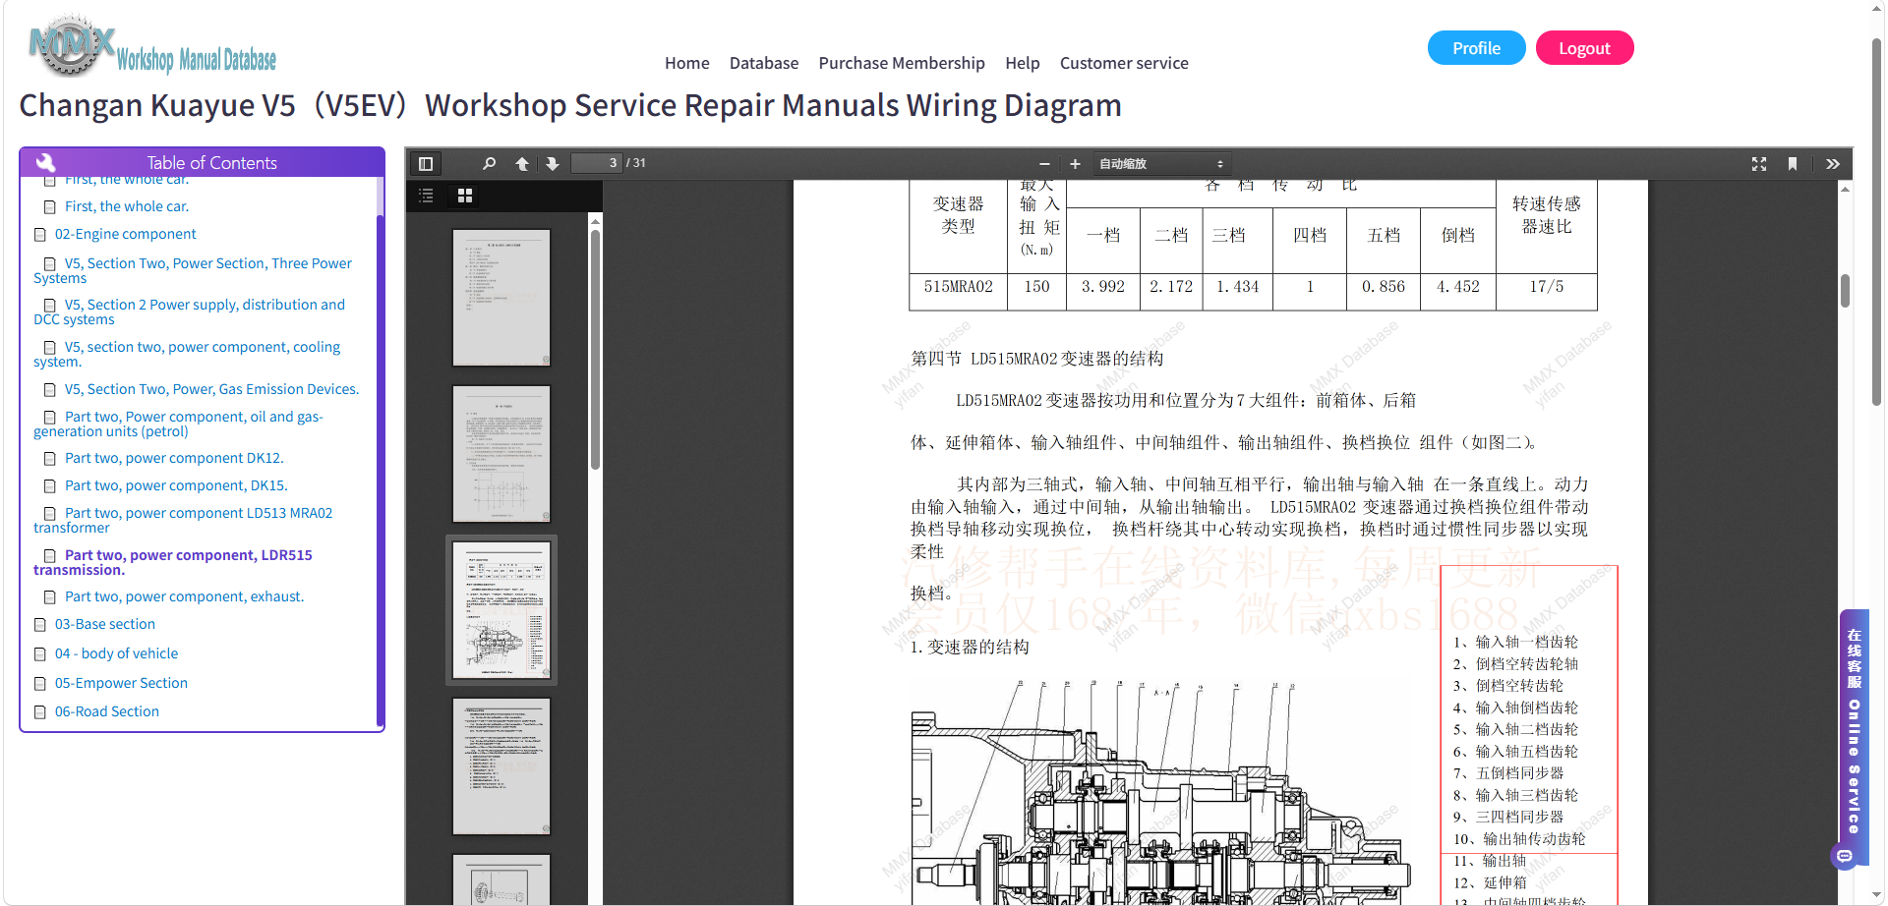Open 'Part two, power component DK12' entry
The image size is (1888, 906).
pyautogui.click(x=174, y=459)
